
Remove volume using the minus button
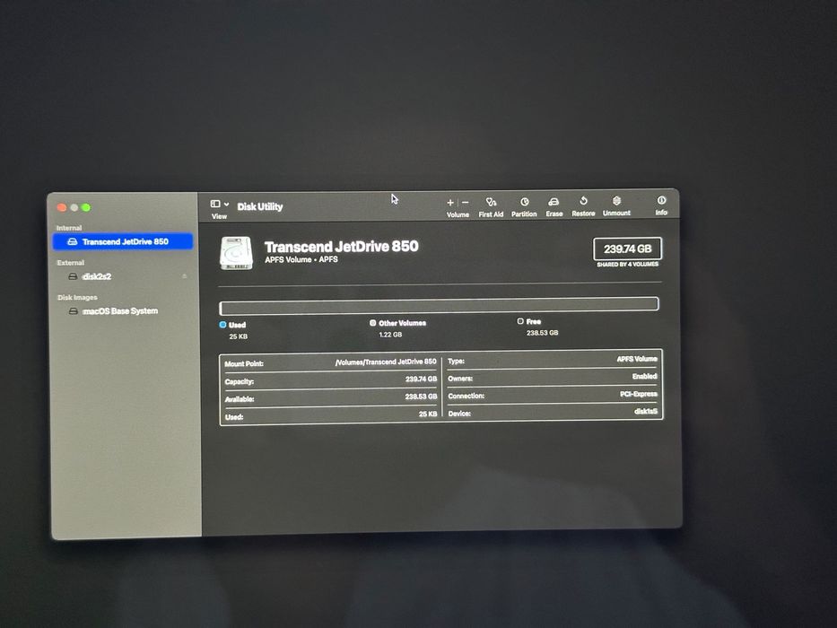point(465,203)
